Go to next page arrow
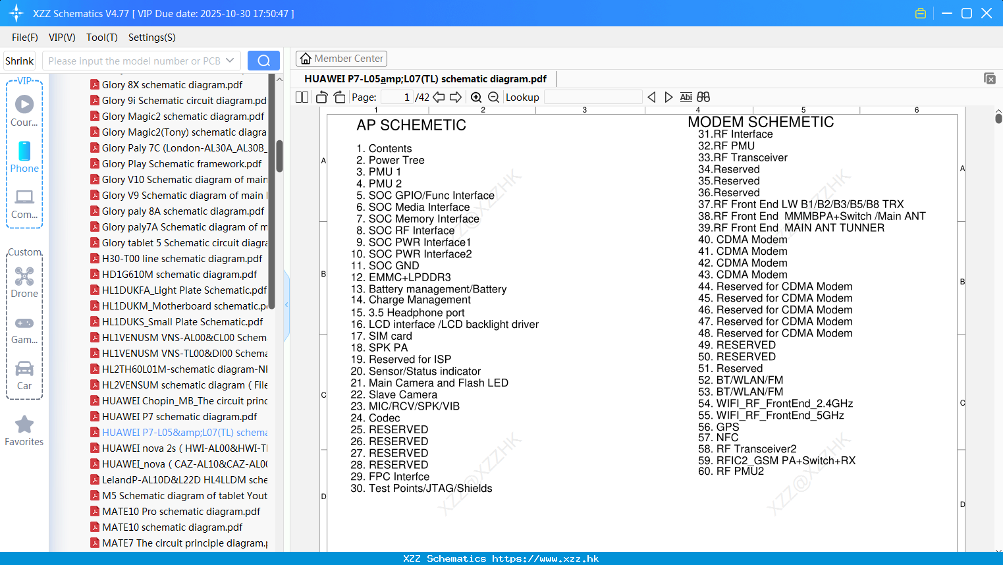 pos(456,97)
